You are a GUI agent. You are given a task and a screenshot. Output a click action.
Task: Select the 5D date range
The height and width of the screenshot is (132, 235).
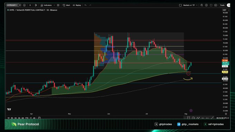[x=12, y=118]
